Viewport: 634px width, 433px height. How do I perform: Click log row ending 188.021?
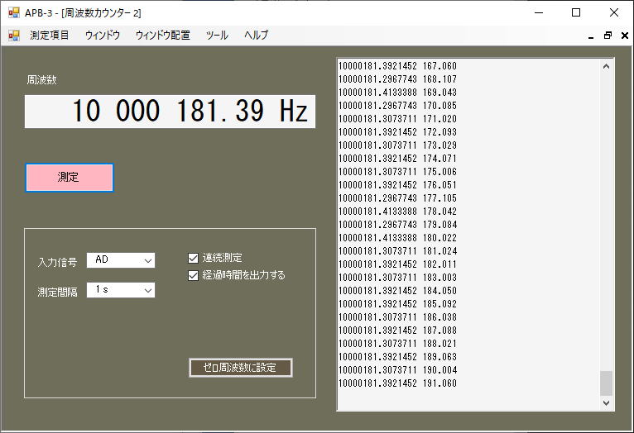click(397, 344)
